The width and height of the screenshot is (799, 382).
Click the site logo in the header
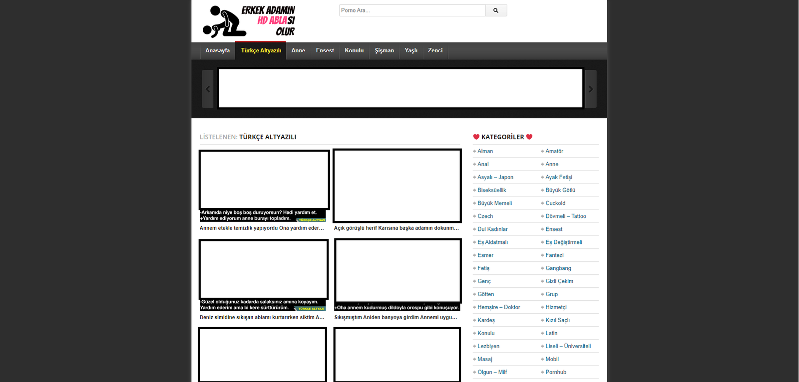249,21
